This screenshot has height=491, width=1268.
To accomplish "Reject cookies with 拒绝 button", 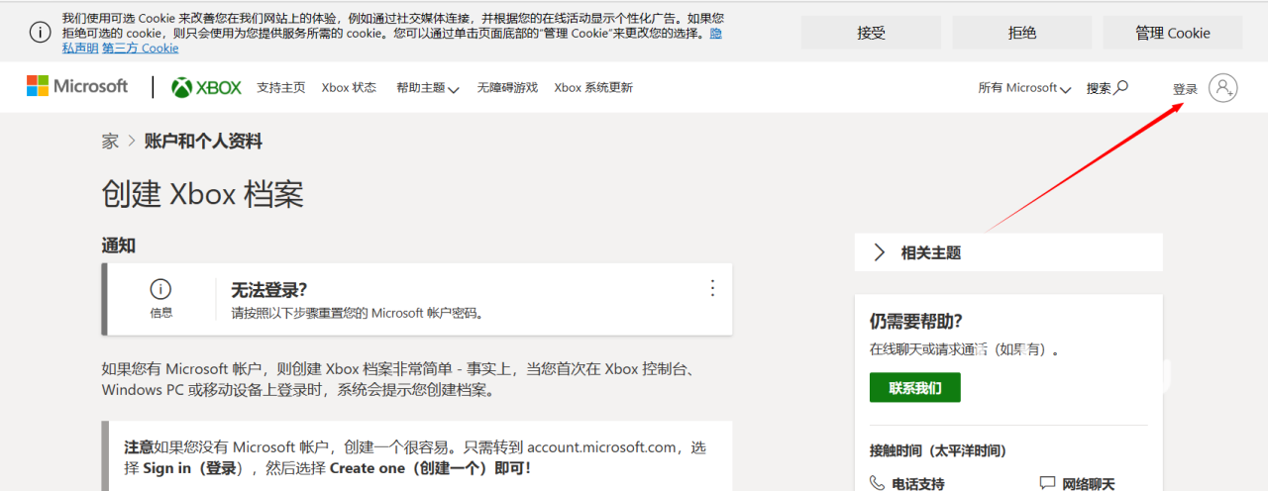I will 1021,33.
